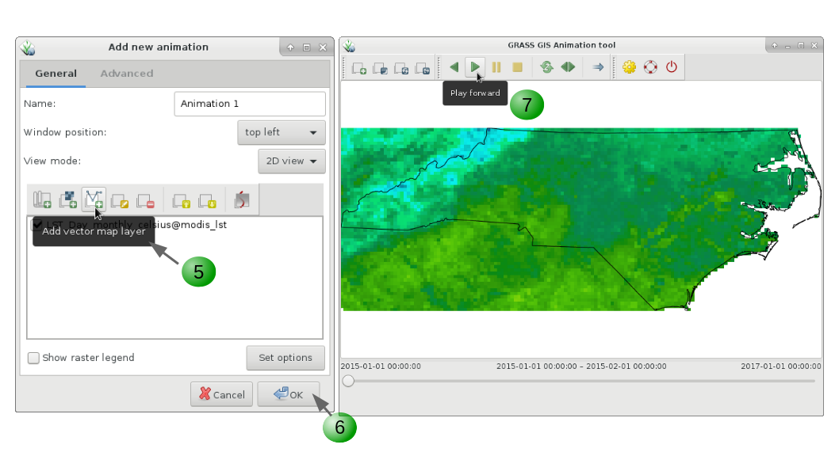Enable the Show raster legend checkbox
839x471 pixels.
[34, 358]
